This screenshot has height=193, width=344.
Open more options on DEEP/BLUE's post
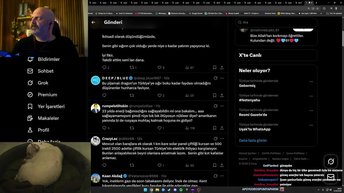coord(222,78)
